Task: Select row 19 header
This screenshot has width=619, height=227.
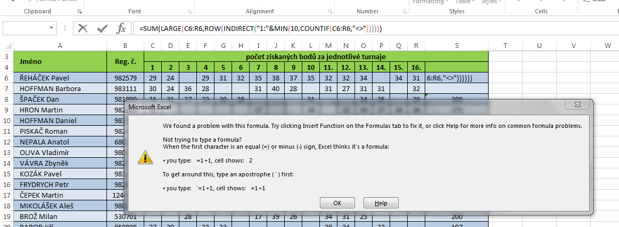Action: point(7,216)
